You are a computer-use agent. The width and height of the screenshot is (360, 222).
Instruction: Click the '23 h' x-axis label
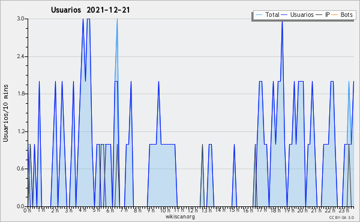coord(344,210)
